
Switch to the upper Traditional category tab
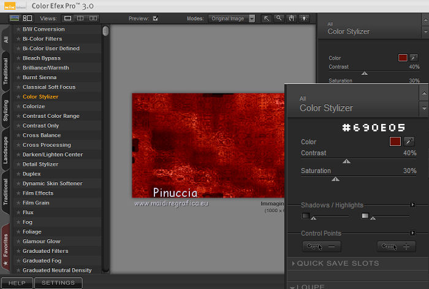(6, 71)
